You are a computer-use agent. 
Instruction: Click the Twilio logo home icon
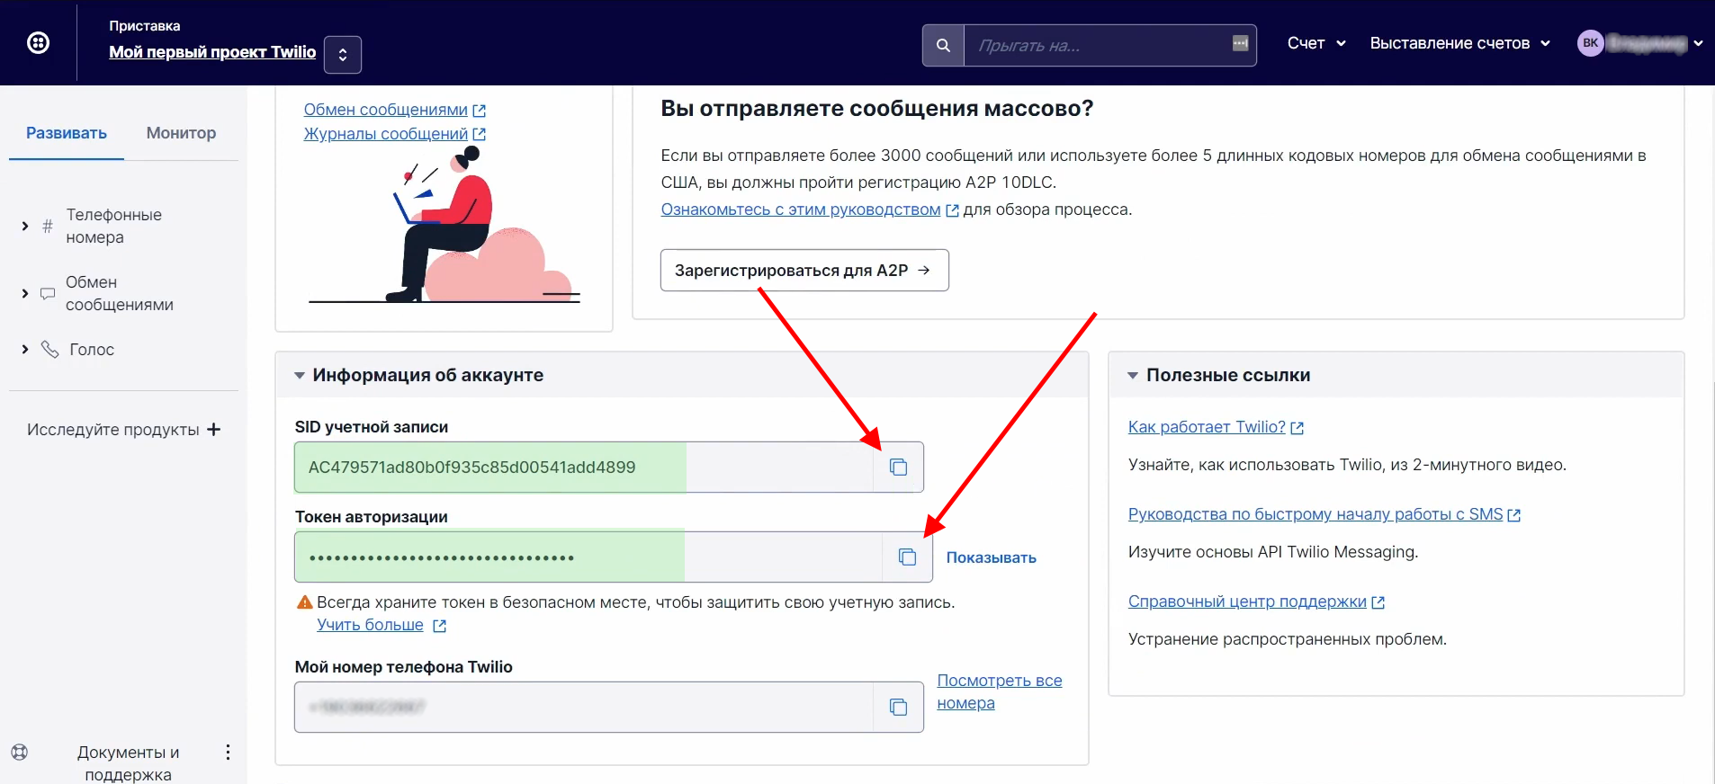coord(38,42)
